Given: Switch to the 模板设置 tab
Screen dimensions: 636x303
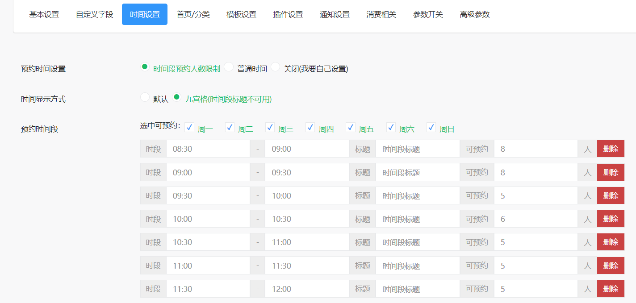Looking at the screenshot, I should pyautogui.click(x=241, y=14).
